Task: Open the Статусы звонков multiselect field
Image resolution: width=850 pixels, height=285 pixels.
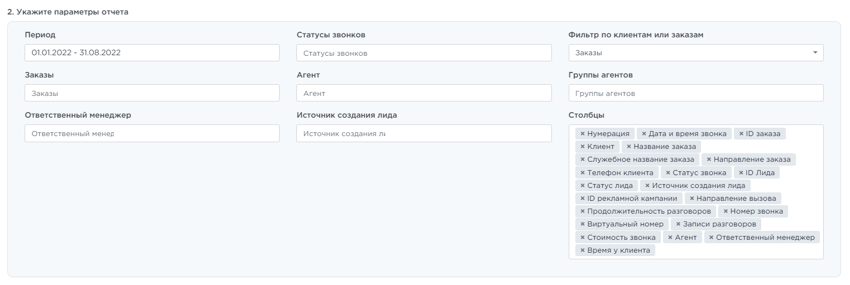Action: [x=424, y=53]
